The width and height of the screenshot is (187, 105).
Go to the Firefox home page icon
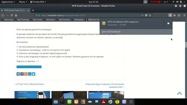pyautogui.click(x=16, y=15)
